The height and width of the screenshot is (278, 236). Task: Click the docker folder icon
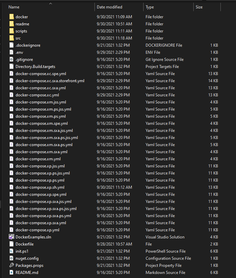[x=12, y=17]
